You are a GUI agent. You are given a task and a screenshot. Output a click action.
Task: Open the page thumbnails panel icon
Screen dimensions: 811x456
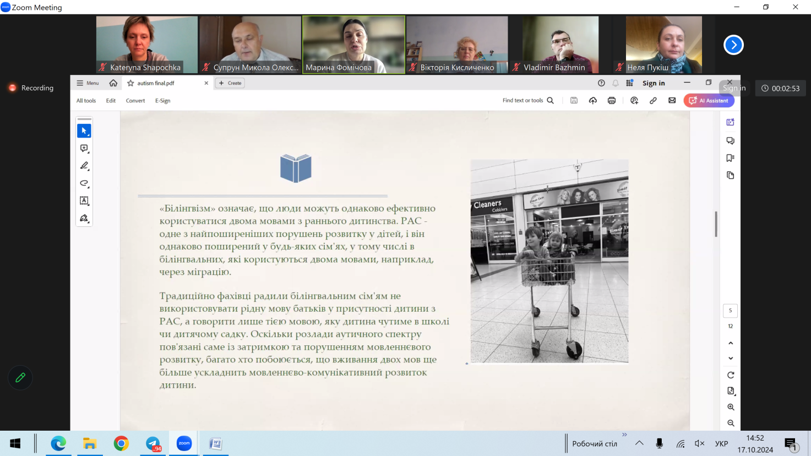(730, 175)
